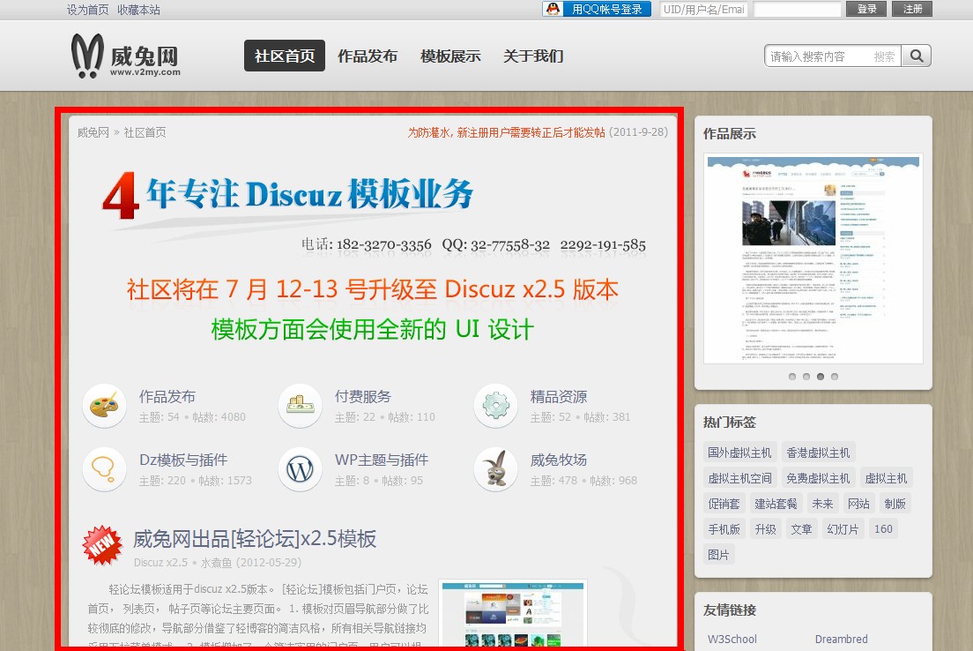
Task: Click tag 160
Action: 883,528
